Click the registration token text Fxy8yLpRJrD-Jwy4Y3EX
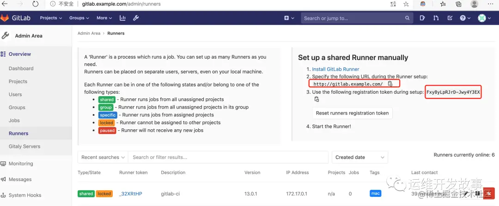 (x=453, y=92)
